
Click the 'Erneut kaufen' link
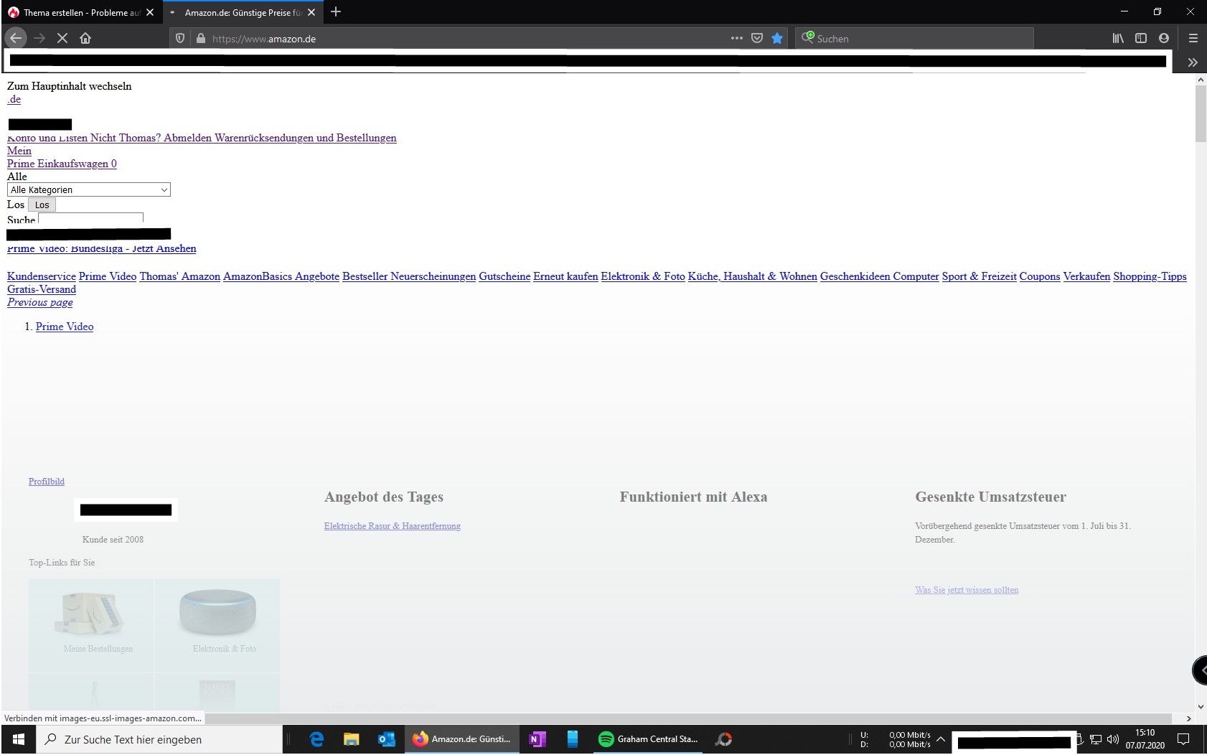click(565, 276)
